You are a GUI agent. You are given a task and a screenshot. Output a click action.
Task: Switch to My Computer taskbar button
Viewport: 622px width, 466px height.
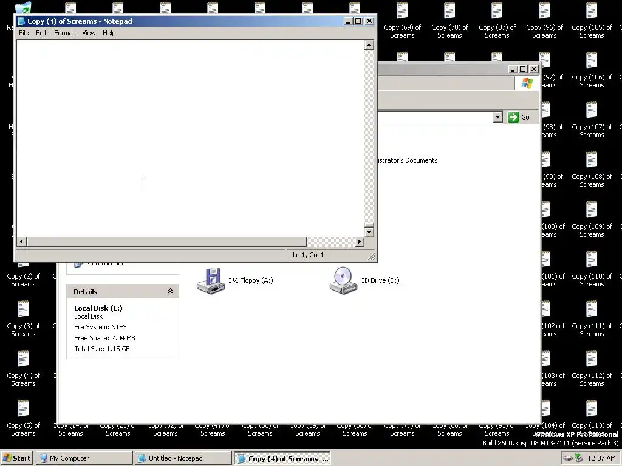pyautogui.click(x=84, y=458)
